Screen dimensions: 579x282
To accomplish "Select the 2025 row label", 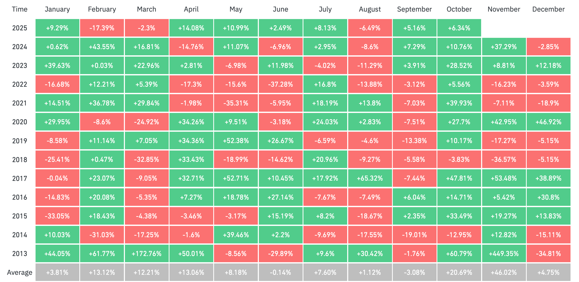I will (x=20, y=28).
